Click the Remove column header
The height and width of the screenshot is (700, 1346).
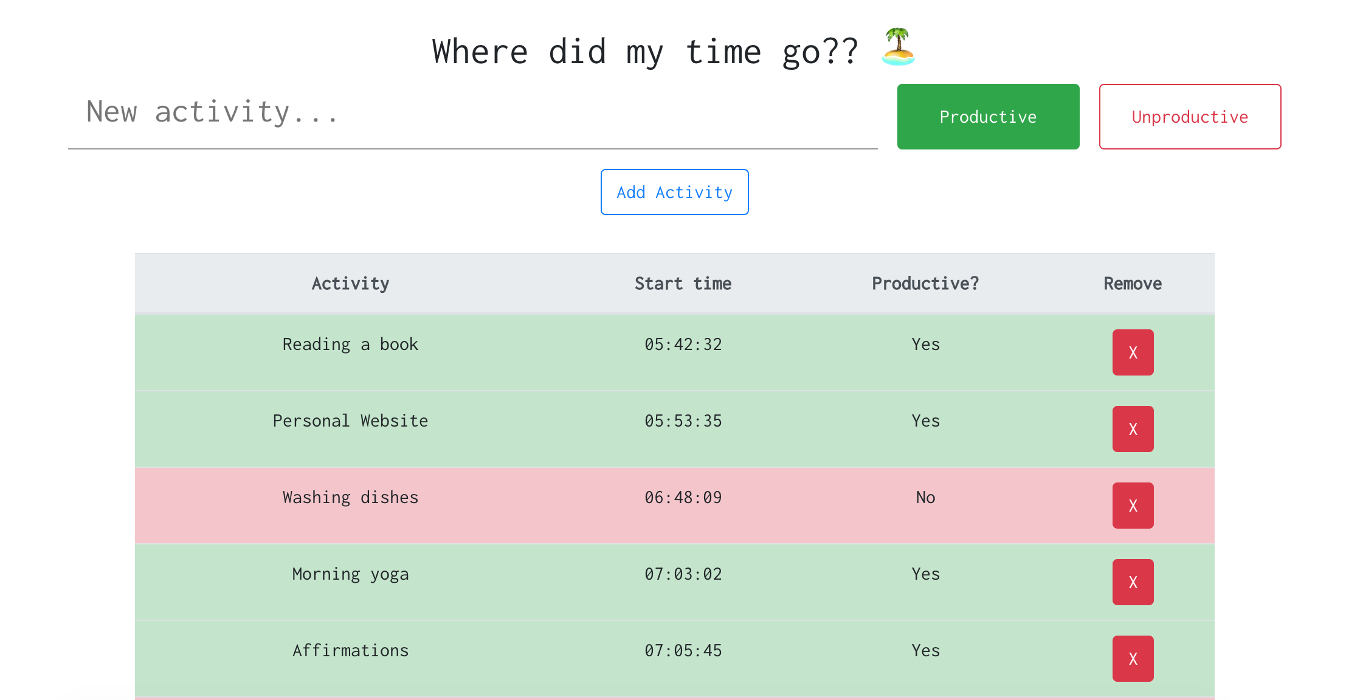click(x=1133, y=284)
